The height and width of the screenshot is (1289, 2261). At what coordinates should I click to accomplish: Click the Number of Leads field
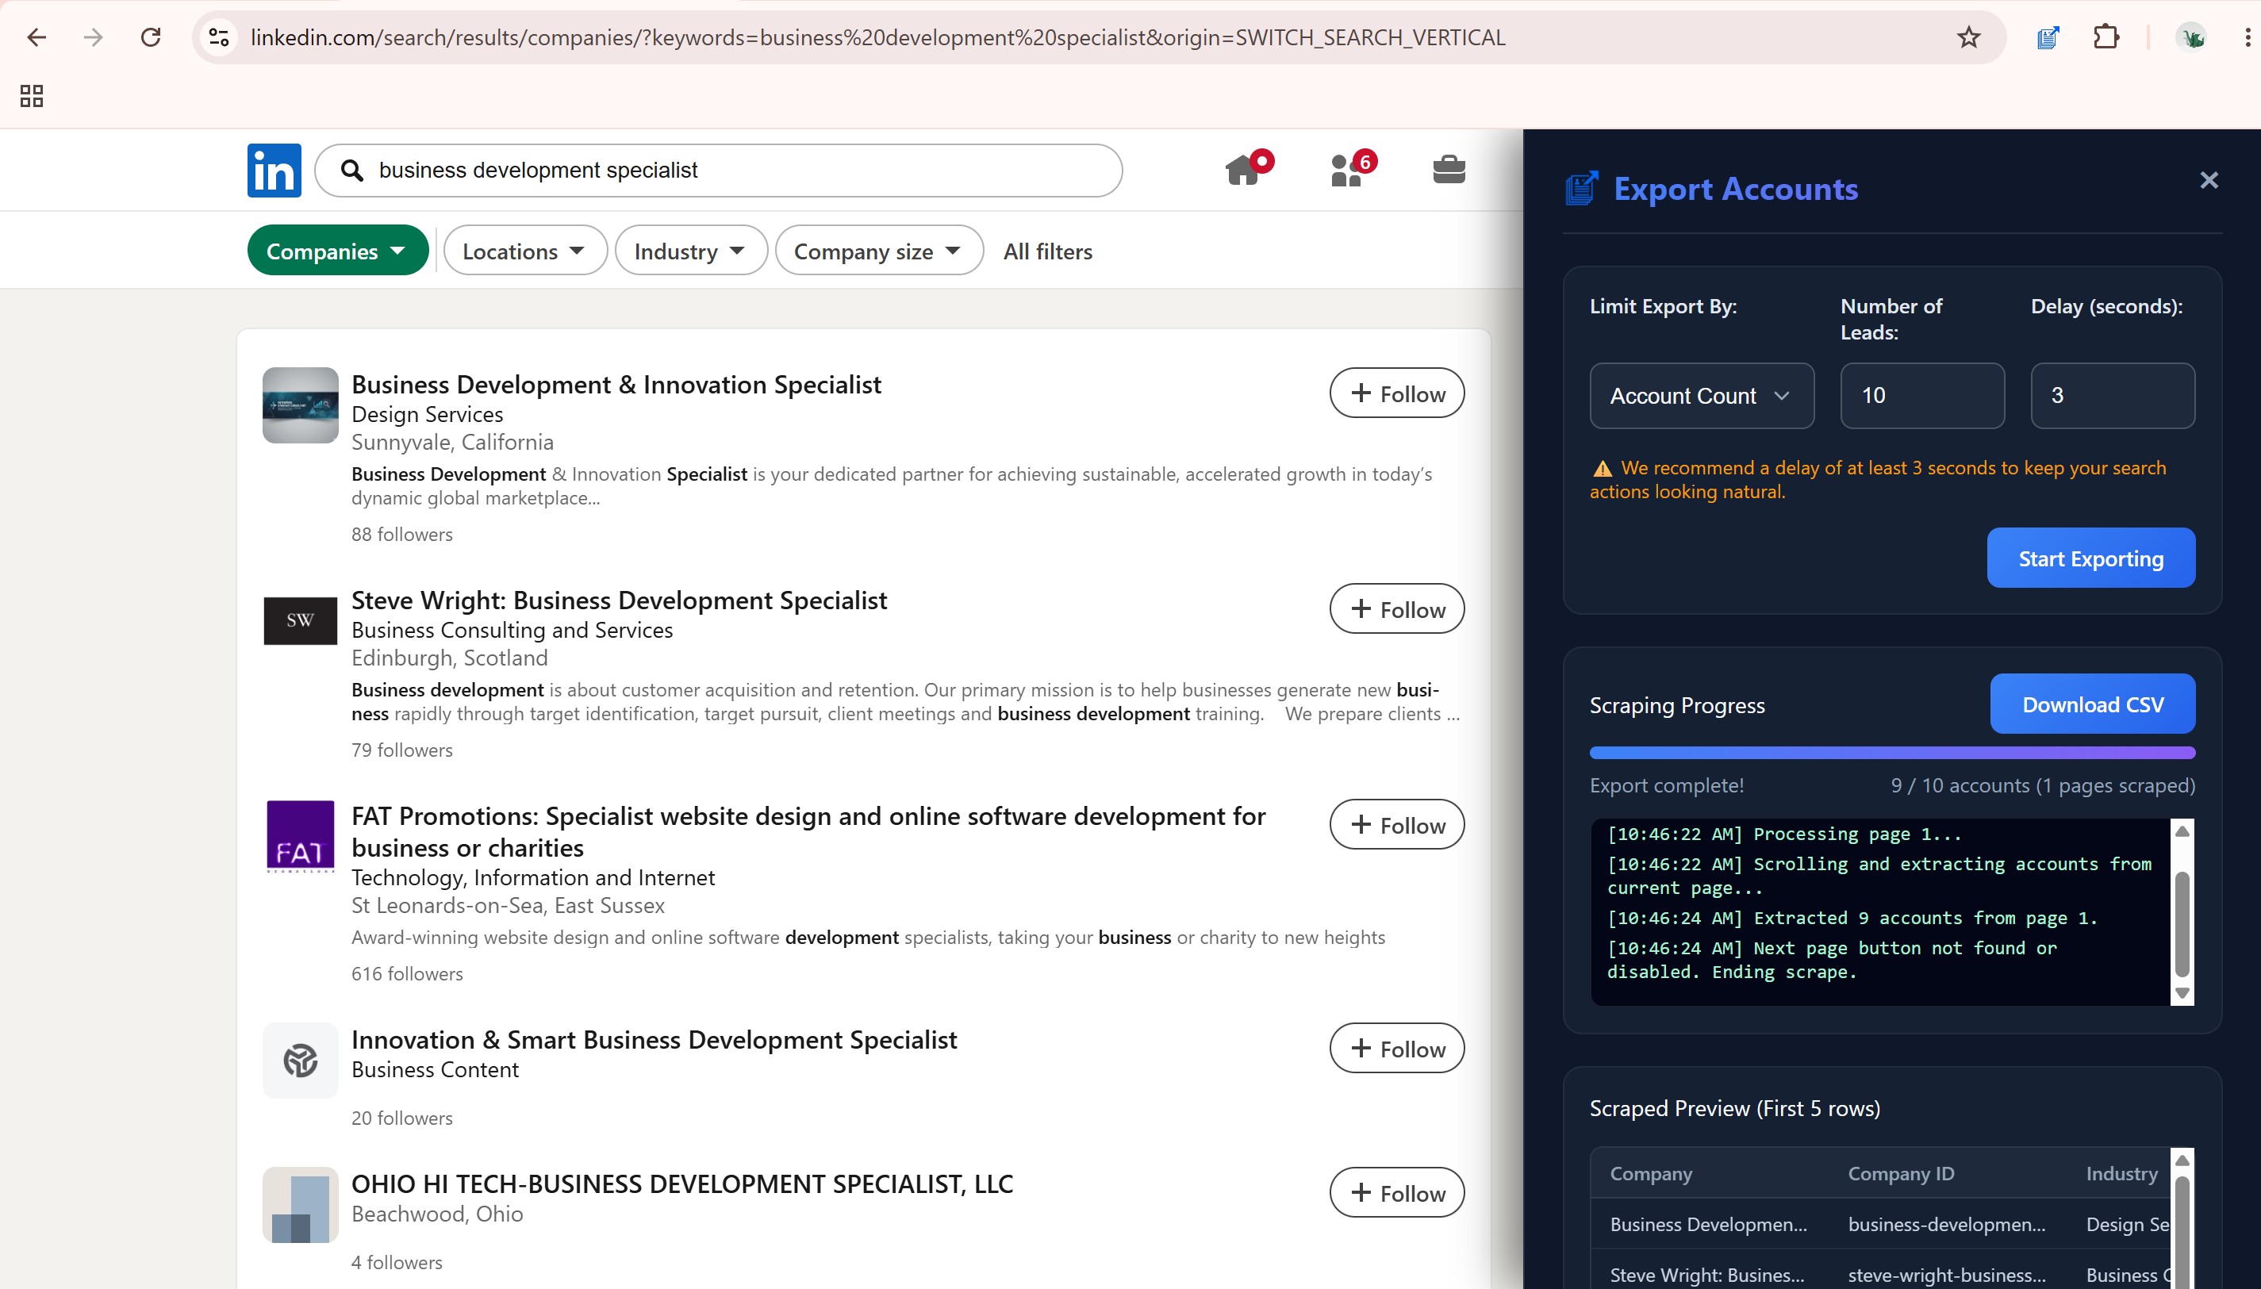click(x=1922, y=396)
